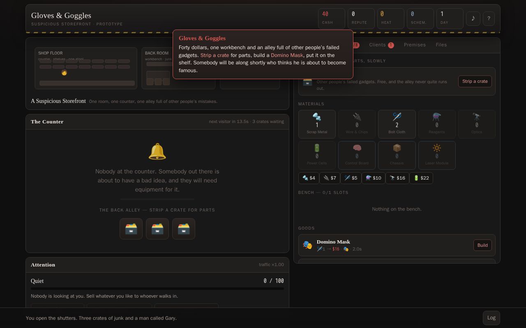Select the Optics material tile
The height and width of the screenshot is (328, 526).
click(477, 124)
